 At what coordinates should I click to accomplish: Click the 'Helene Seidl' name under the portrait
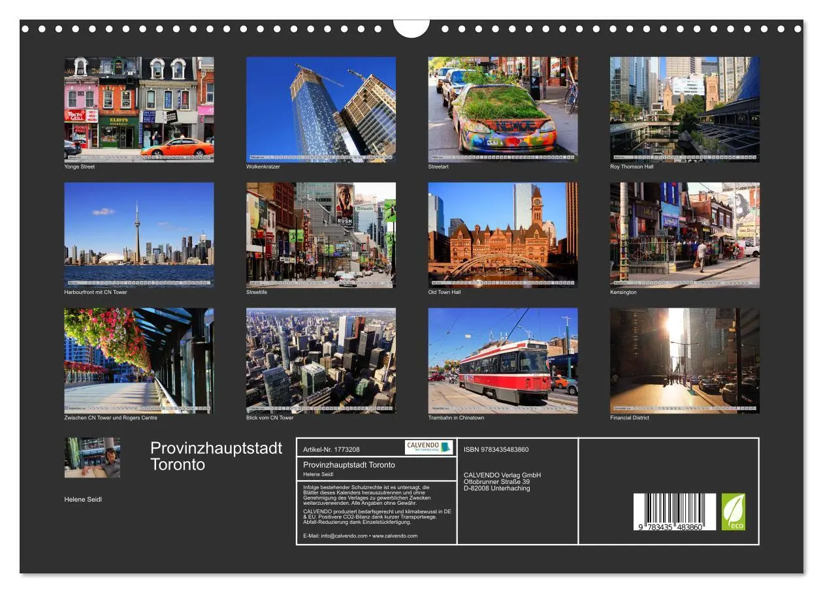(83, 500)
